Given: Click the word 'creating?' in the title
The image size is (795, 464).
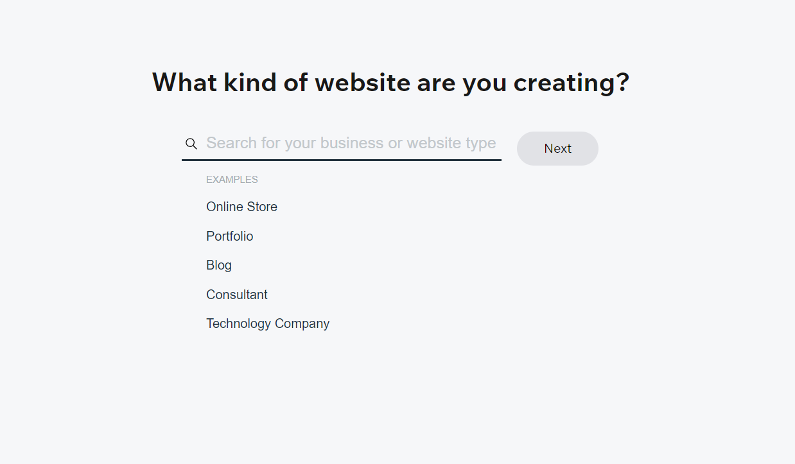Looking at the screenshot, I should (572, 83).
